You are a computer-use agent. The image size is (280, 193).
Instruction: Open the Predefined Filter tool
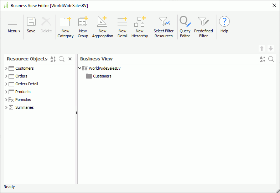click(x=203, y=27)
